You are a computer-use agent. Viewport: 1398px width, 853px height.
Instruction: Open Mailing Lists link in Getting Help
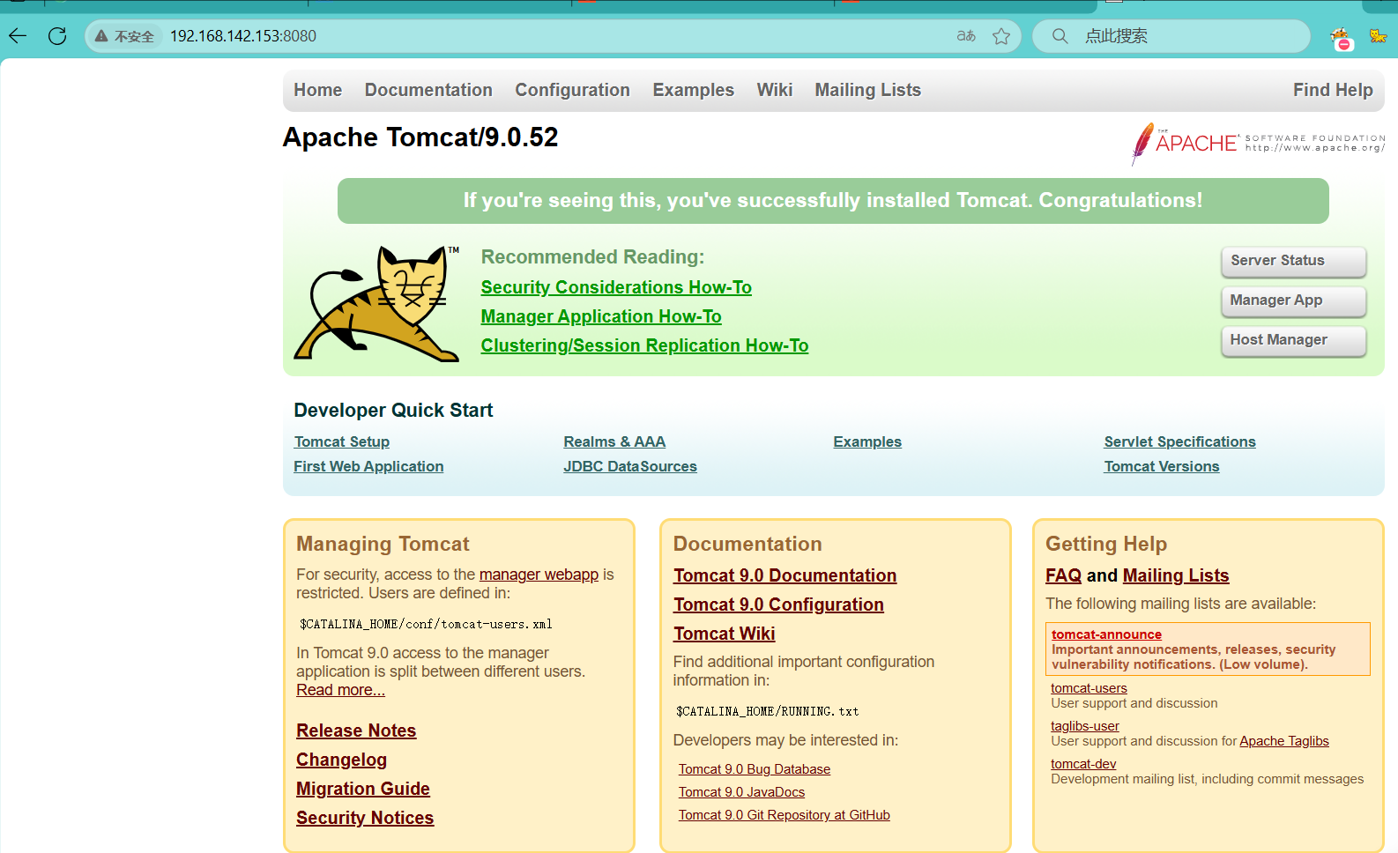pyautogui.click(x=1176, y=575)
